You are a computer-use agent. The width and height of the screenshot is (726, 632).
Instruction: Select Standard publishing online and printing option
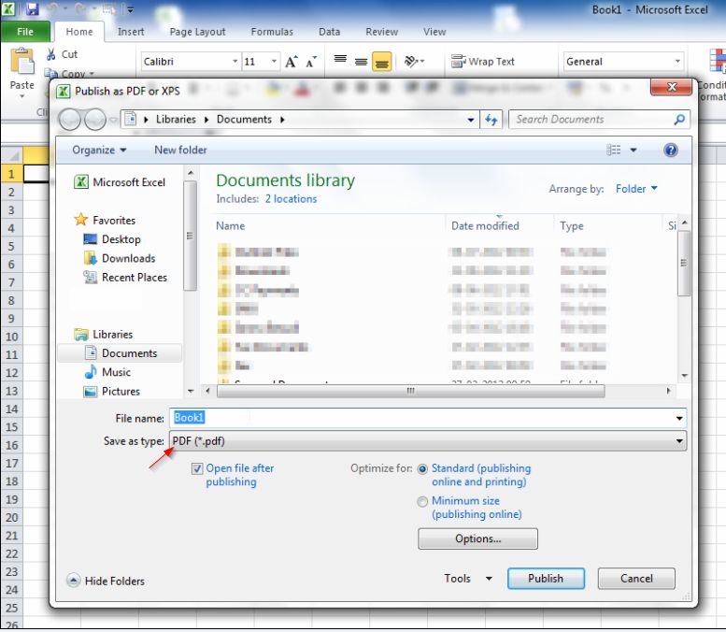coord(422,469)
